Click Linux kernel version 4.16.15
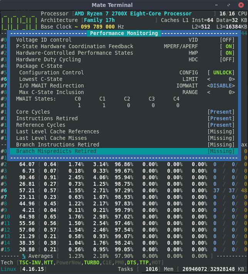 click(33, 269)
